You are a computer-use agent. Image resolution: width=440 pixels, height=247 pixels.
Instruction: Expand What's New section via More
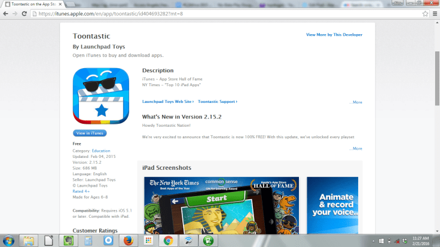pos(356,148)
